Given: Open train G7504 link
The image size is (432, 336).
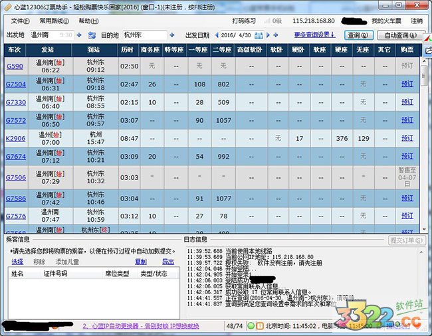Looking at the screenshot, I should click(x=16, y=84).
